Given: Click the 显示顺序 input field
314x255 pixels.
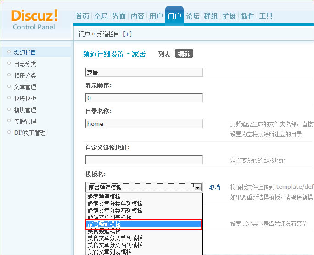Looking at the screenshot, I should pyautogui.click(x=144, y=98).
